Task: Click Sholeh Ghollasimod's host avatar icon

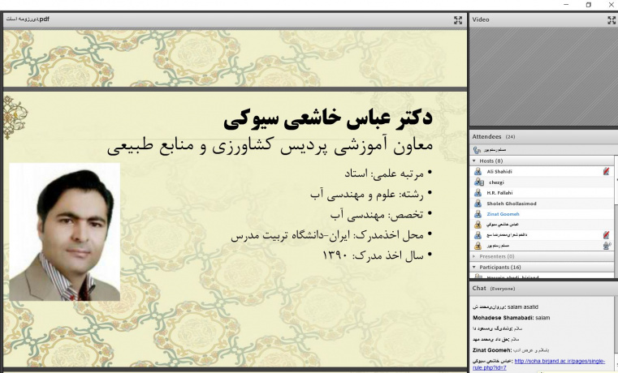Action: pos(478,204)
